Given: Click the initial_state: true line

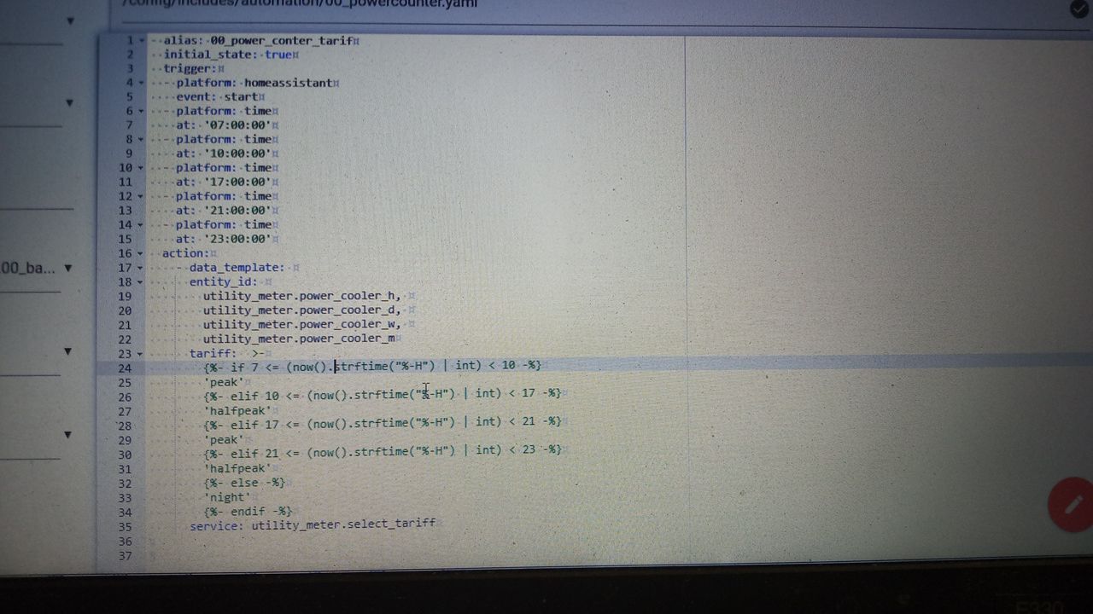Looking at the screenshot, I should click(x=230, y=54).
